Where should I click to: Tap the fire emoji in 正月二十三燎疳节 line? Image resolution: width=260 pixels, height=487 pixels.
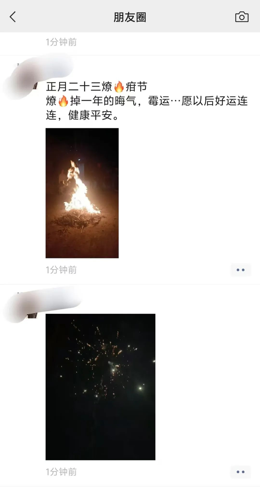pos(119,87)
